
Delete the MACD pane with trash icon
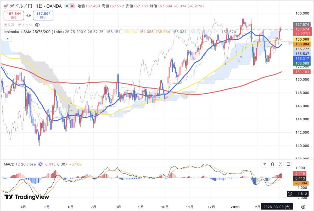(272, 164)
